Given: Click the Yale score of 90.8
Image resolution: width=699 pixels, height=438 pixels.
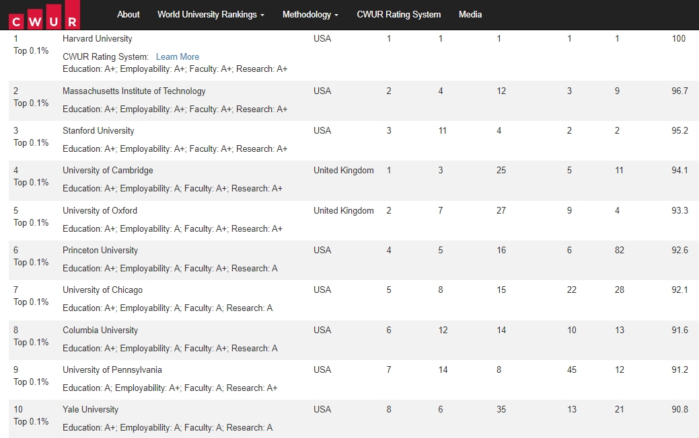Looking at the screenshot, I should pos(679,410).
